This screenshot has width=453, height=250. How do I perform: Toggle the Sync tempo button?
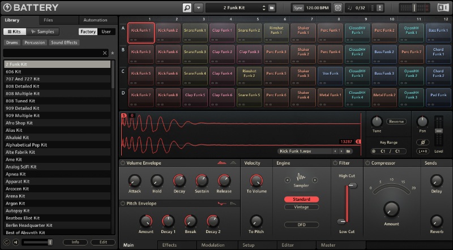pos(298,8)
